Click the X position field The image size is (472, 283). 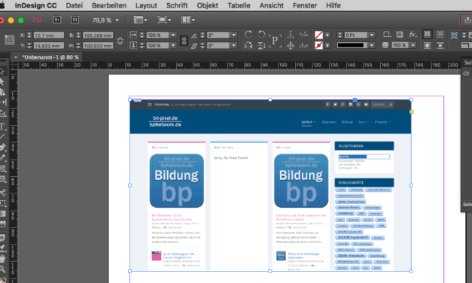point(48,35)
